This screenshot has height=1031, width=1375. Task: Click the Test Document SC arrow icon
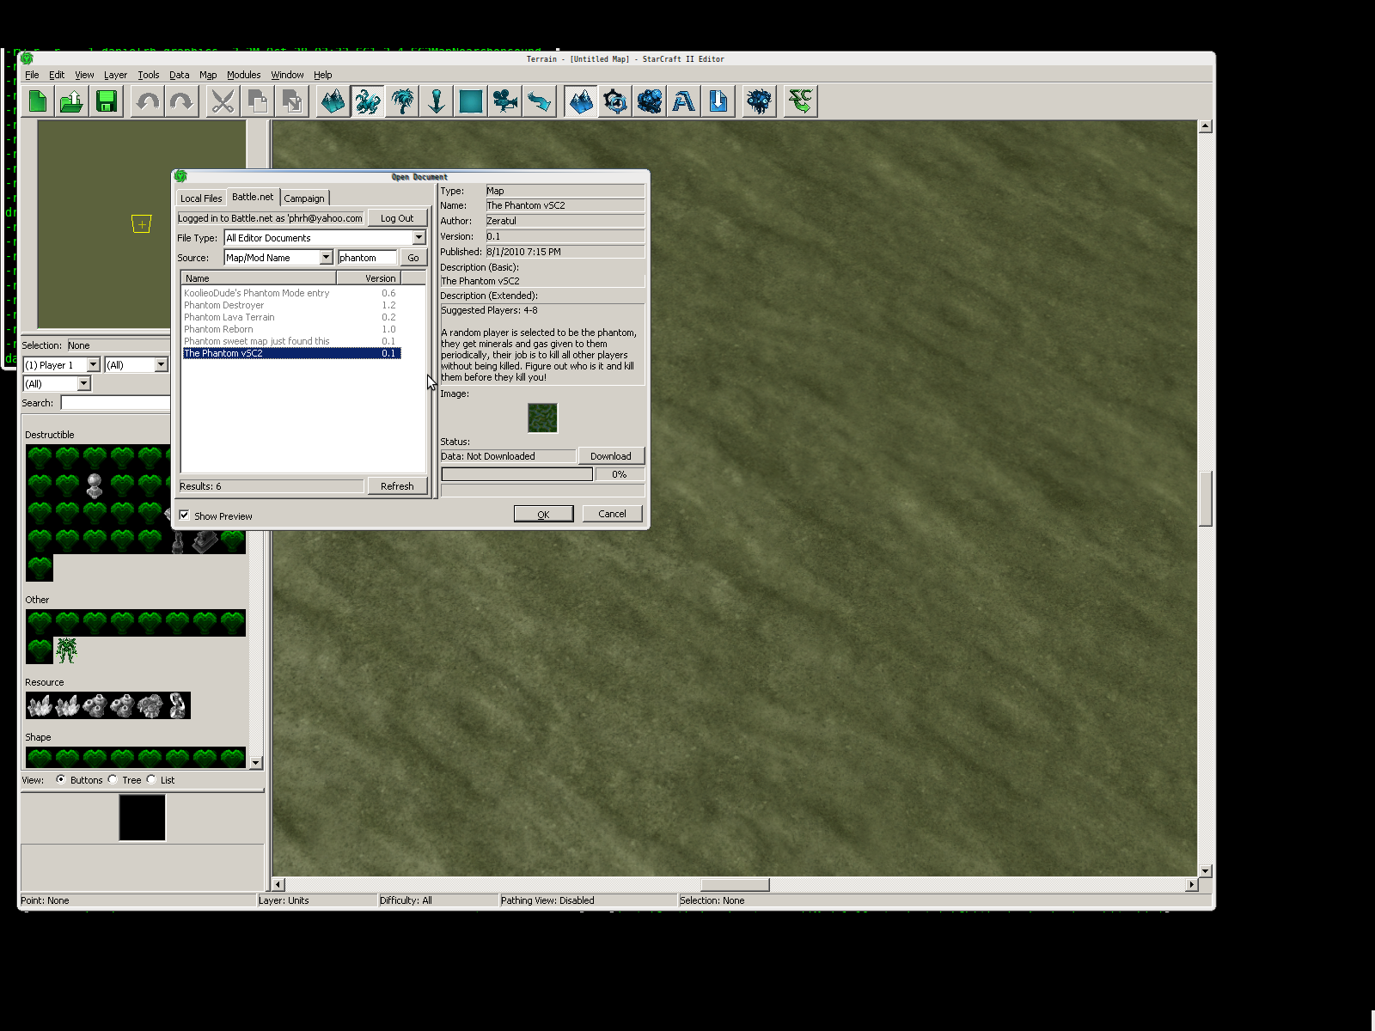click(800, 101)
